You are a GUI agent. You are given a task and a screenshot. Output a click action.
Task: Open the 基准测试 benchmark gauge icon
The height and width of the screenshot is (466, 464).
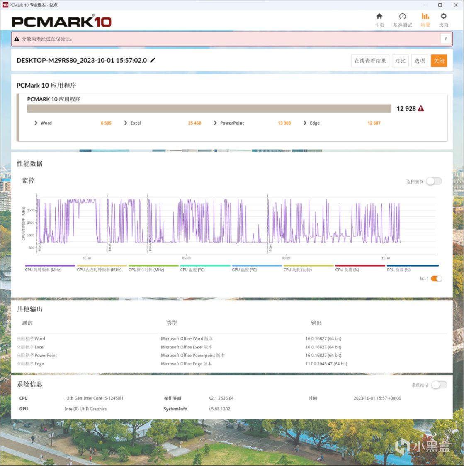402,20
